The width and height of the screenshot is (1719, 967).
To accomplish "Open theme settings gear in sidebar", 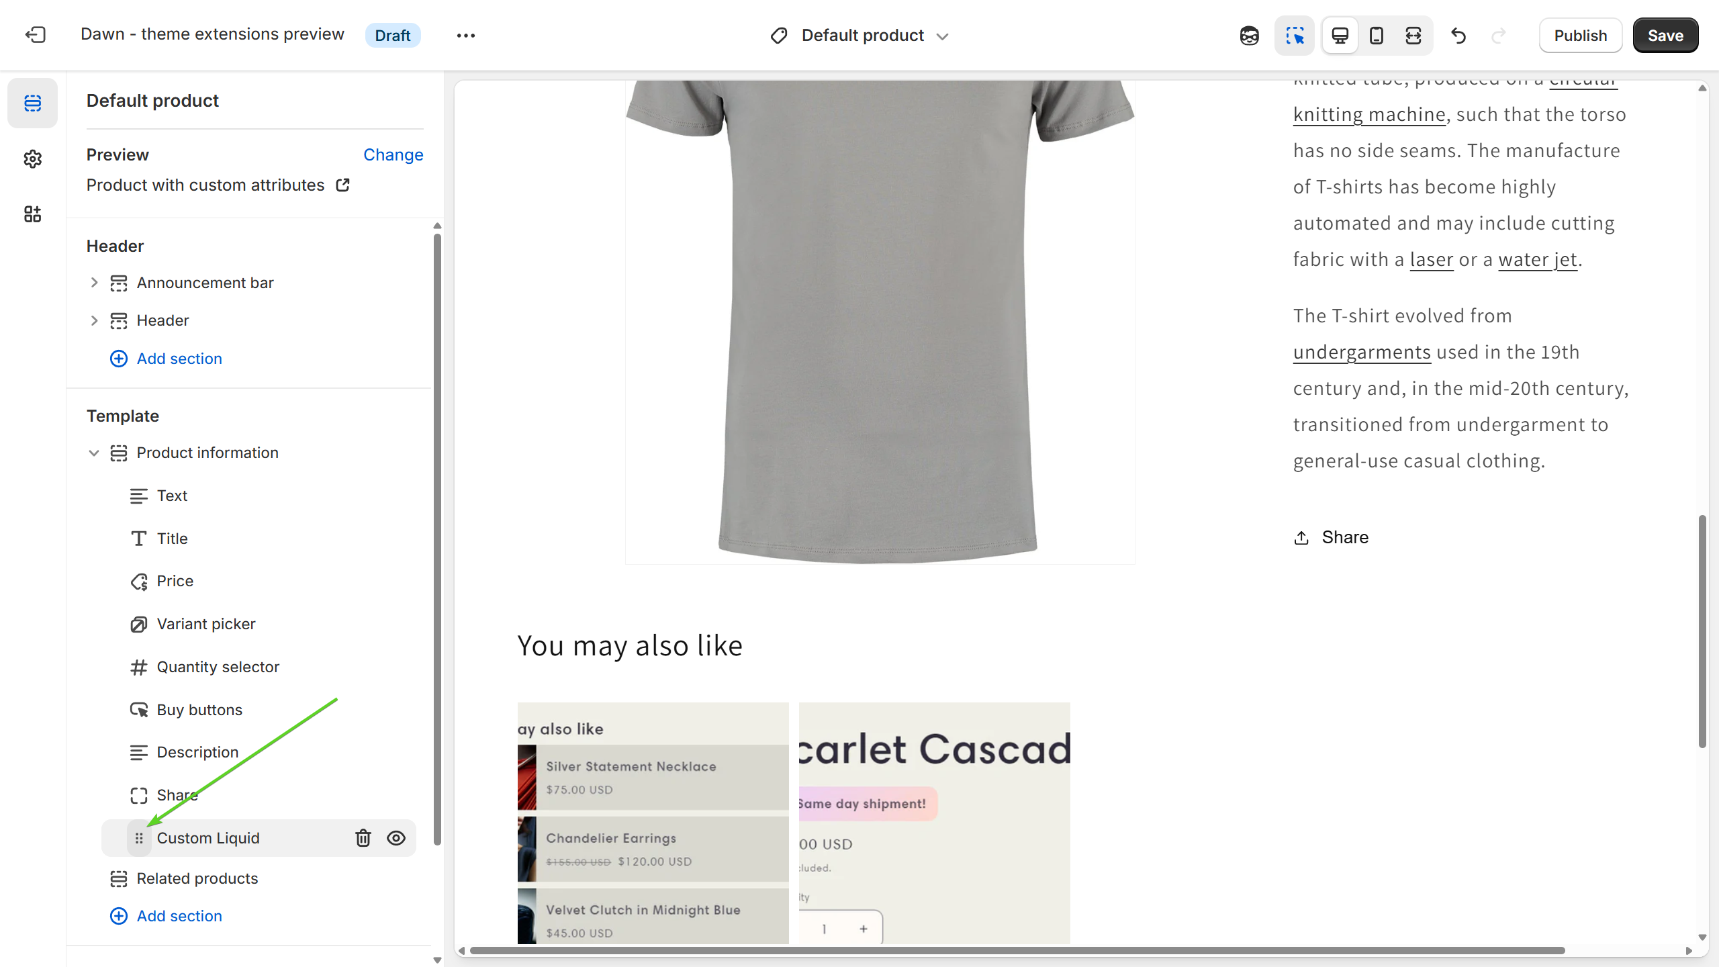I will point(32,159).
